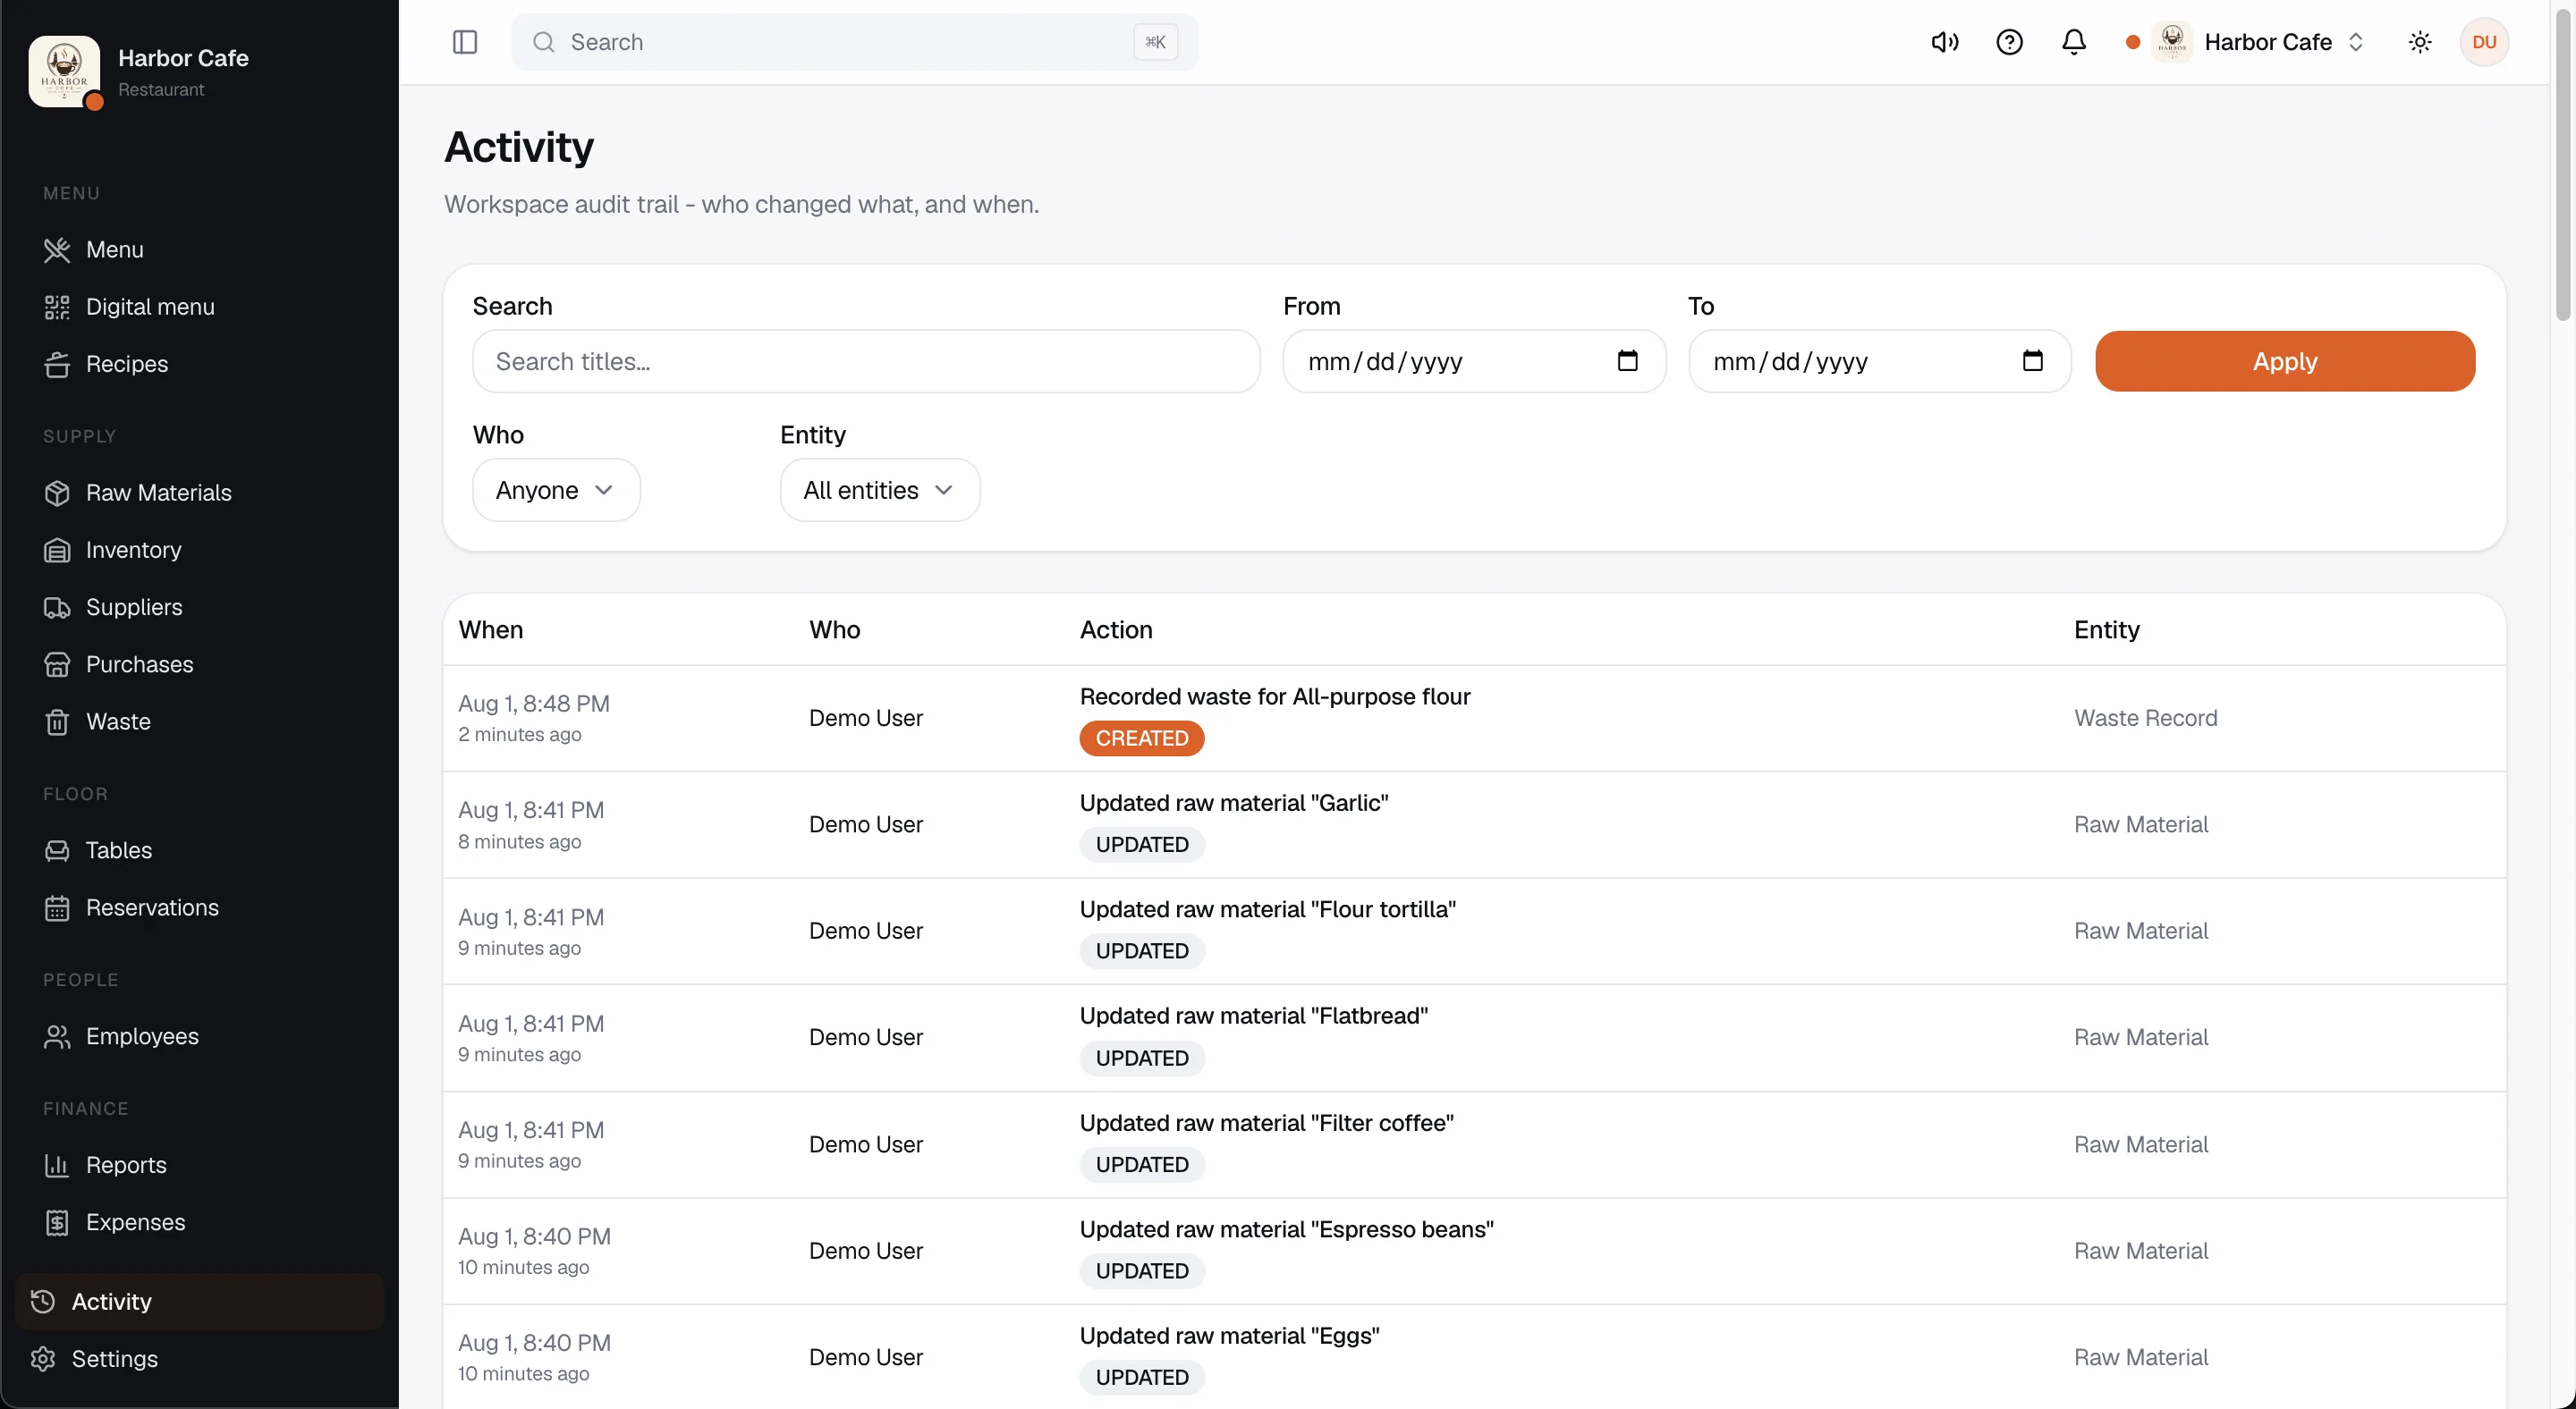Open the notifications bell
The width and height of the screenshot is (2576, 1409).
point(2074,42)
